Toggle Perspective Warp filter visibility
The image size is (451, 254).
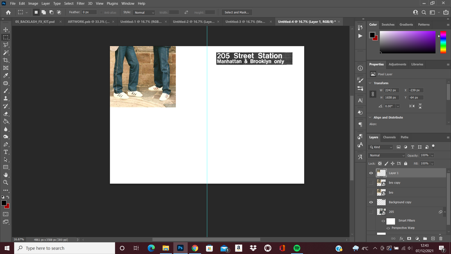(x=388, y=228)
